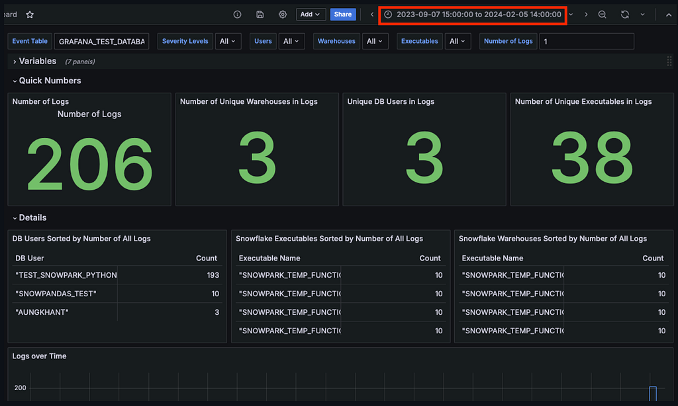Open the Add dropdown menu
Image resolution: width=678 pixels, height=406 pixels.
coord(311,15)
